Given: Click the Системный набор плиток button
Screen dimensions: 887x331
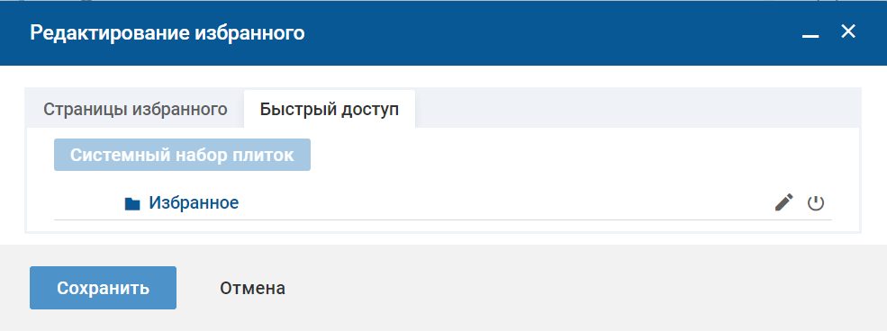Looking at the screenshot, I should [182, 155].
